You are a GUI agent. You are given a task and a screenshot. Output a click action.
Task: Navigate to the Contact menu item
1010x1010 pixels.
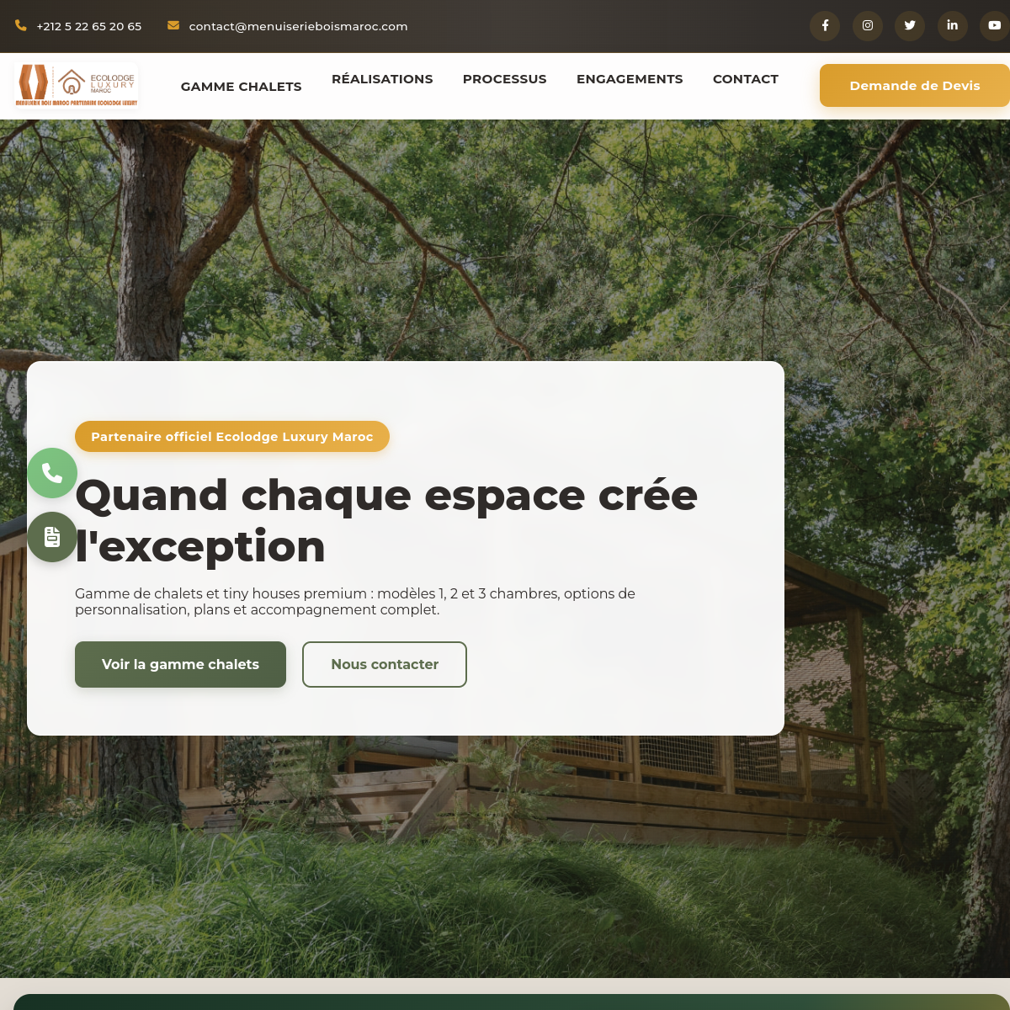point(746,79)
